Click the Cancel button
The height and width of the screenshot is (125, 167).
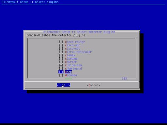[94, 85]
